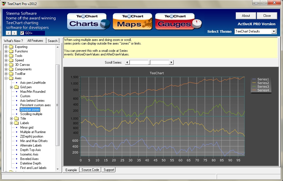Screen dimensions: 283x181
Task: Click the About button
Action: click(x=246, y=16)
